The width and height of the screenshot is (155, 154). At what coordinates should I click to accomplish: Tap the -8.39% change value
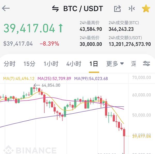pos(49,44)
